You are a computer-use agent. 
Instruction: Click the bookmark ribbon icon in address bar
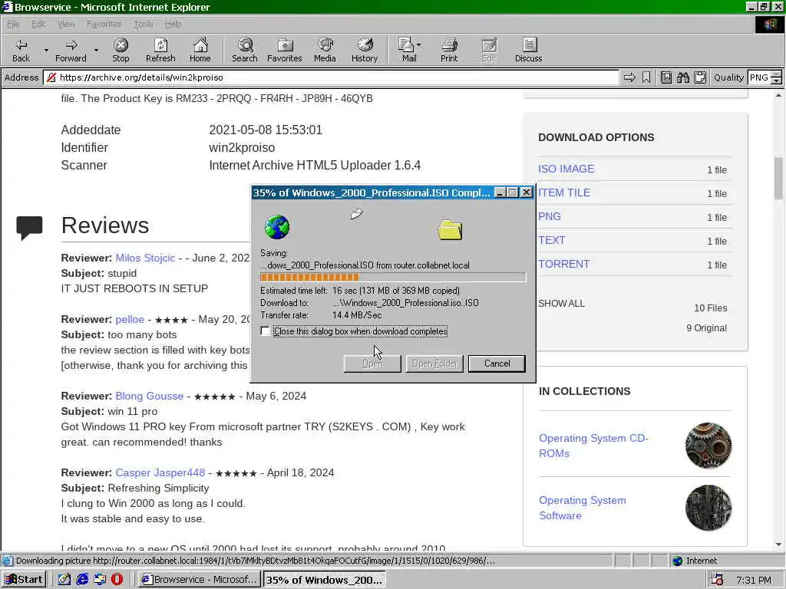pos(646,77)
